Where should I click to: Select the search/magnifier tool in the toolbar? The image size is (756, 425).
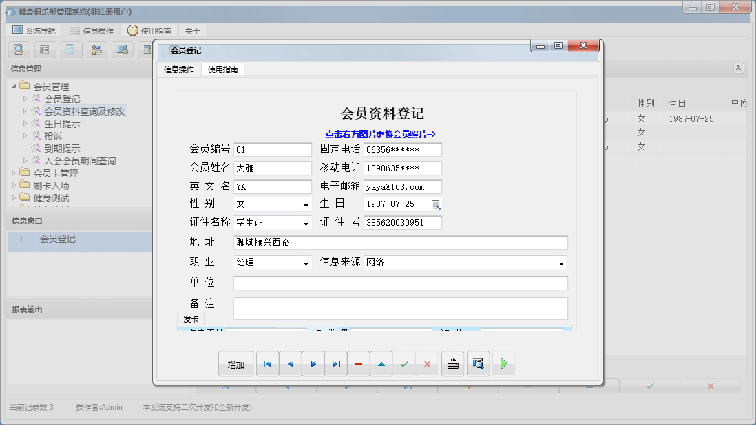tap(19, 50)
